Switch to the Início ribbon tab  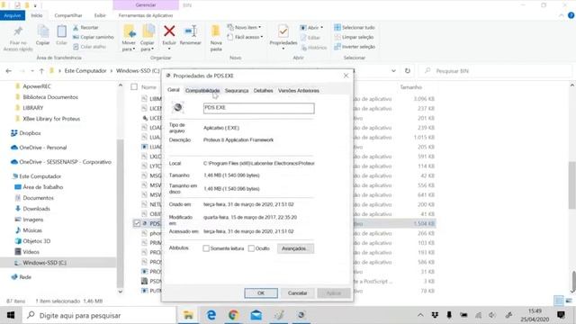[x=37, y=15]
